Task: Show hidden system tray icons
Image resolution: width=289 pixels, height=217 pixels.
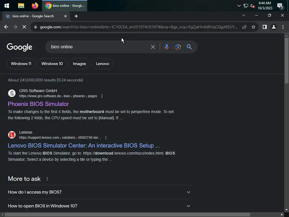Action: (x=239, y=6)
